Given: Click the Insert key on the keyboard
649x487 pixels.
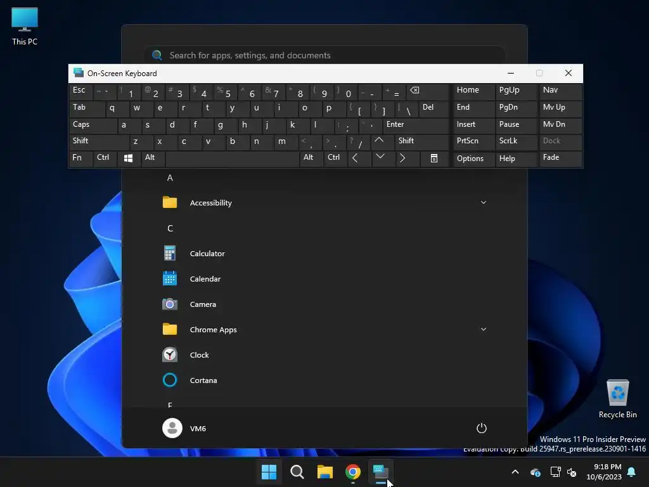Looking at the screenshot, I should [474, 125].
